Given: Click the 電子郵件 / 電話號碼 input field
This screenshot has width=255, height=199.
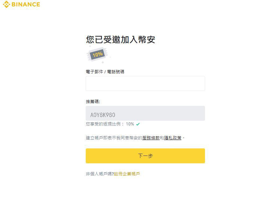Looking at the screenshot, I should coord(145,83).
